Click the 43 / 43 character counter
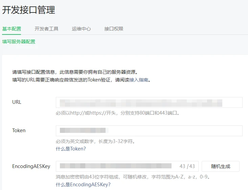The height and width of the screenshot is (190, 248). [187, 166]
